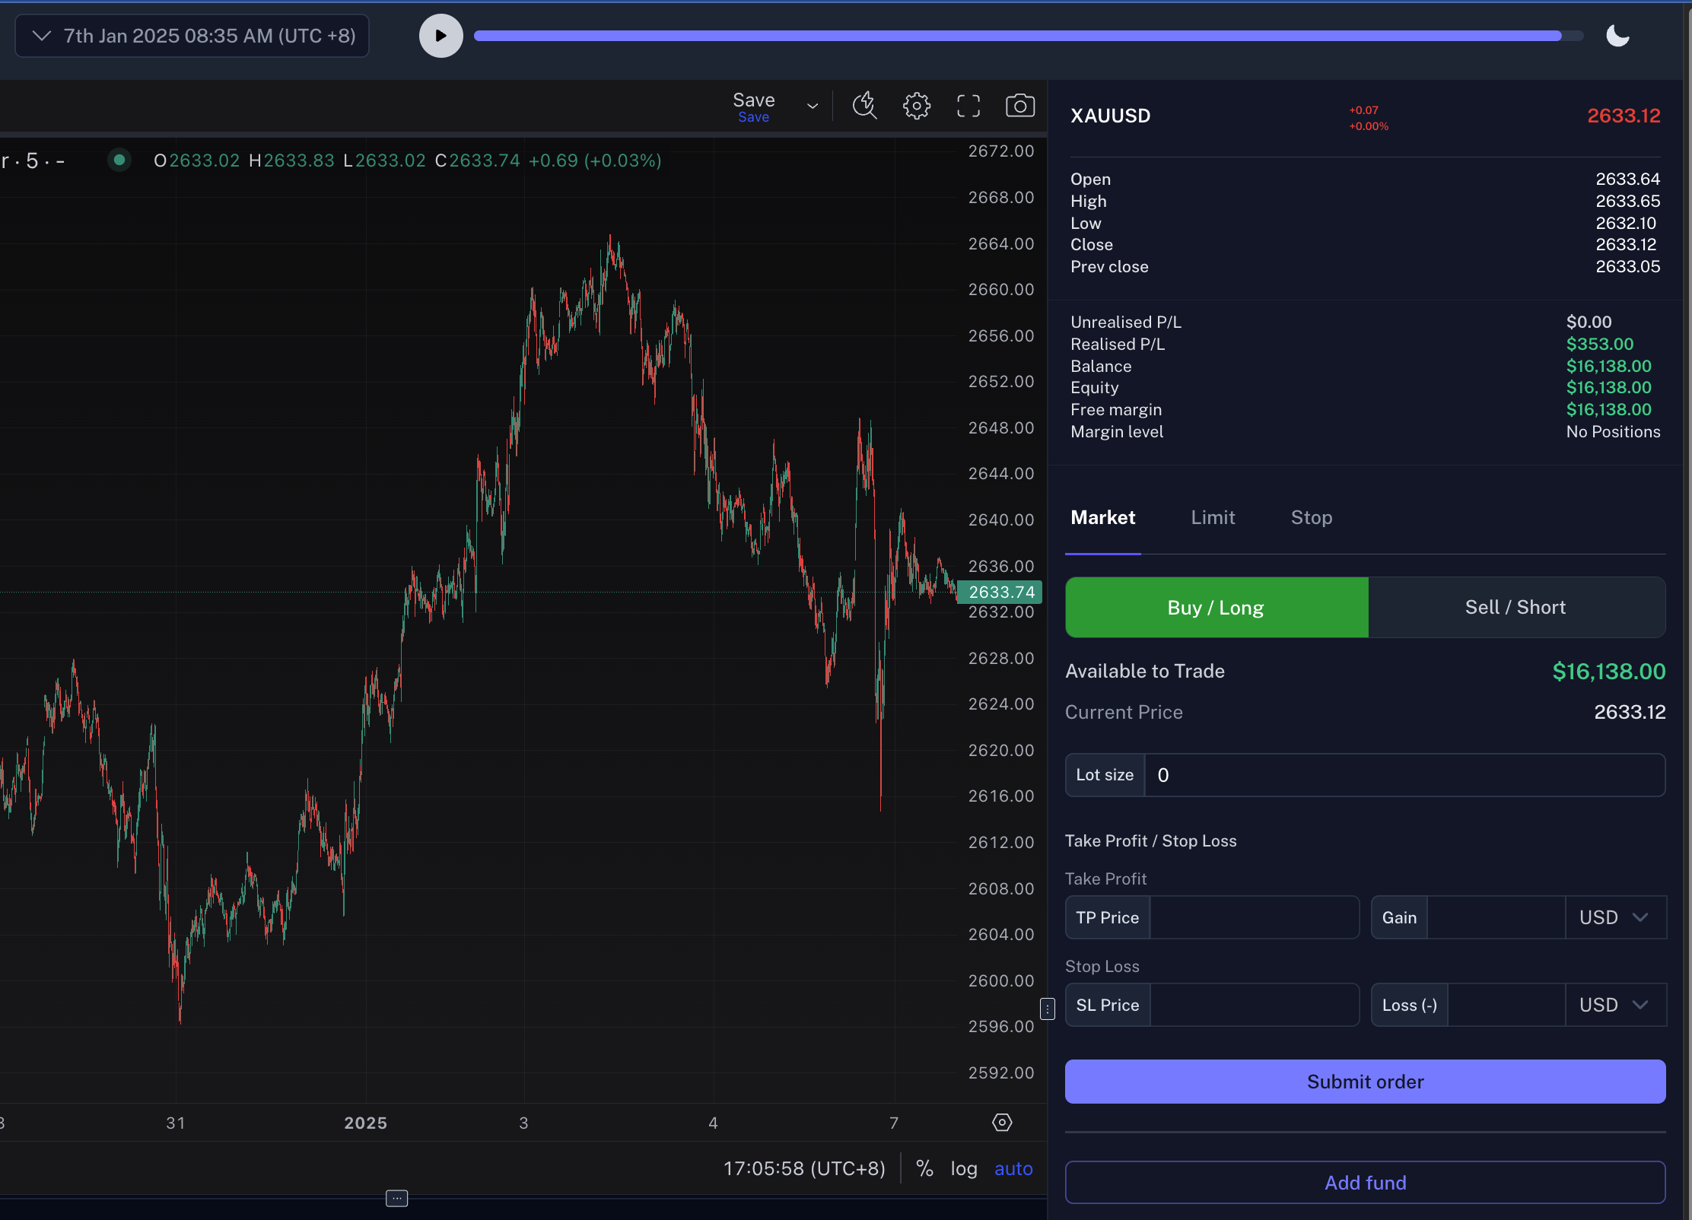1692x1220 pixels.
Task: Select the Sell / Short button
Action: (1515, 607)
